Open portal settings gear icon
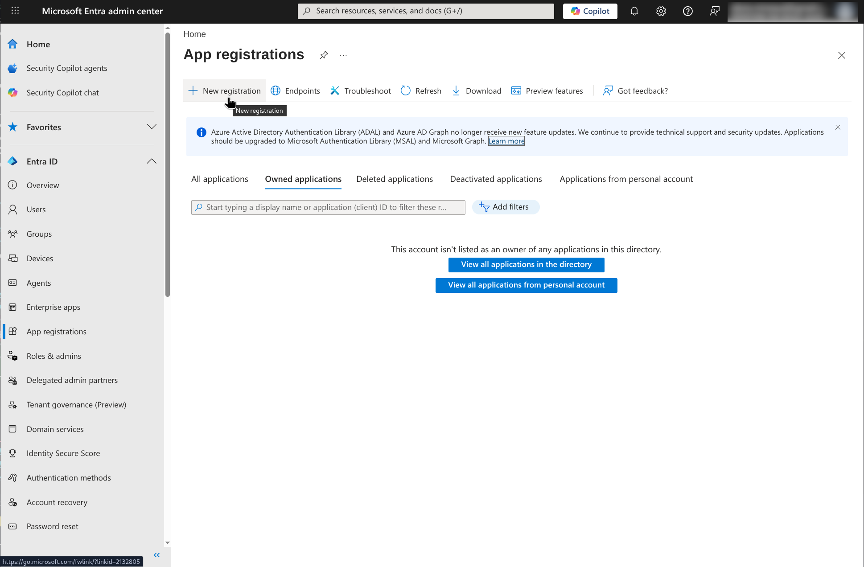 coord(661,11)
